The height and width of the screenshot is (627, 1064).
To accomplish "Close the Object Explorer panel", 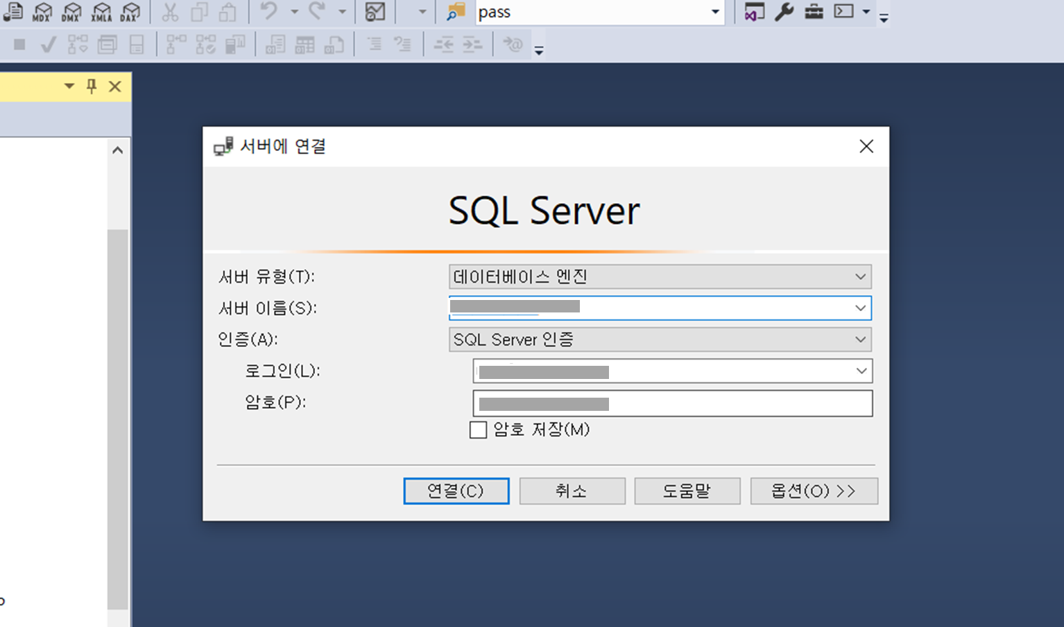I will pyautogui.click(x=115, y=87).
